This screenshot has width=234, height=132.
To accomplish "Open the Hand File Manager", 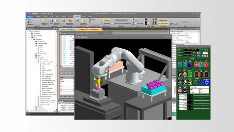I will tap(57, 22).
